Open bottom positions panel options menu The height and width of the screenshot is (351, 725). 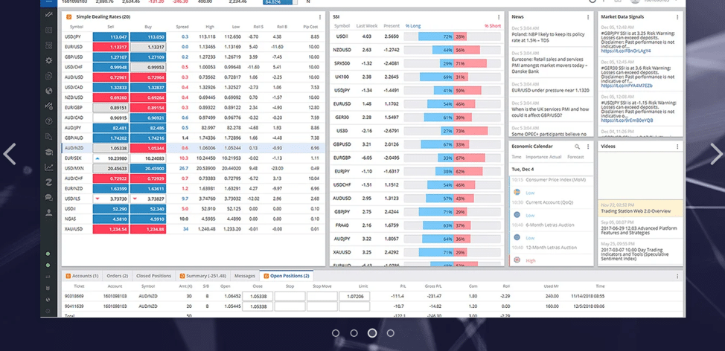click(677, 276)
